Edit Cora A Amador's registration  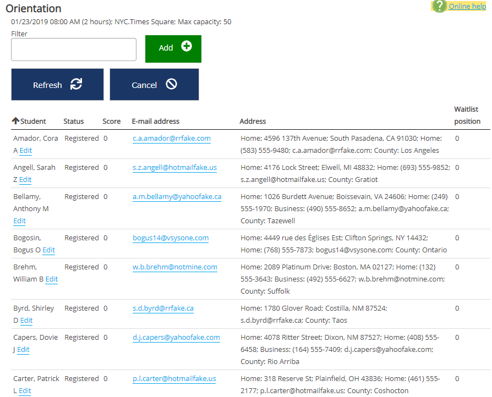[25, 151]
